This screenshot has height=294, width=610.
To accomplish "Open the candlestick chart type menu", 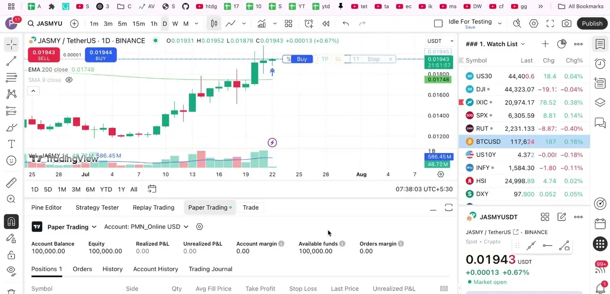I will tap(214, 23).
